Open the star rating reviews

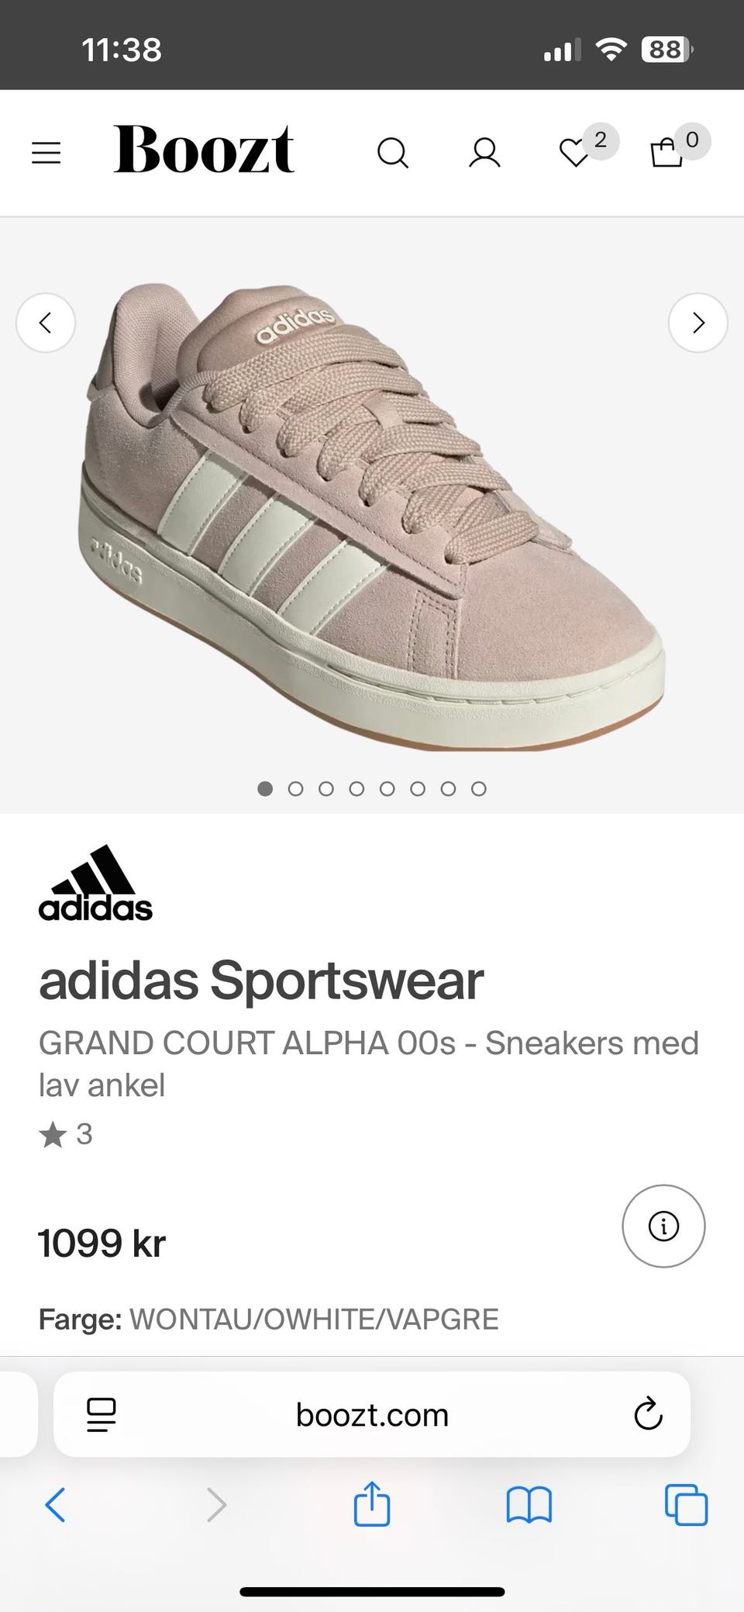tap(66, 1135)
